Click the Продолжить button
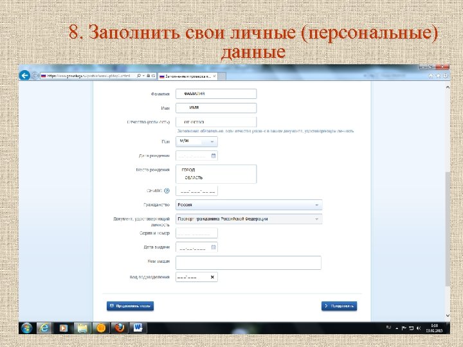This screenshot has height=347, width=463. coord(339,306)
